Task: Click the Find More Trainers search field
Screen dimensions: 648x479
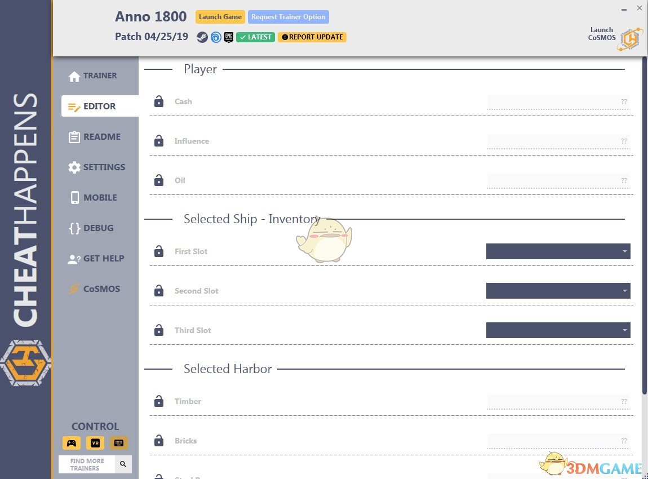Action: pyautogui.click(x=87, y=464)
